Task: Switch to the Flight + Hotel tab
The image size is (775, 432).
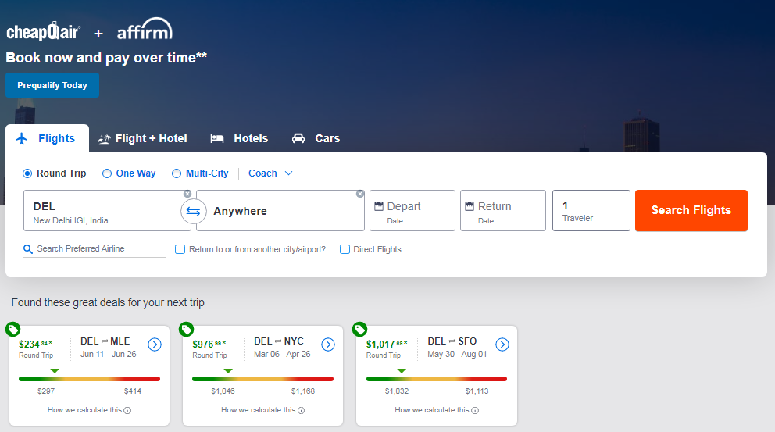Action: (x=143, y=138)
